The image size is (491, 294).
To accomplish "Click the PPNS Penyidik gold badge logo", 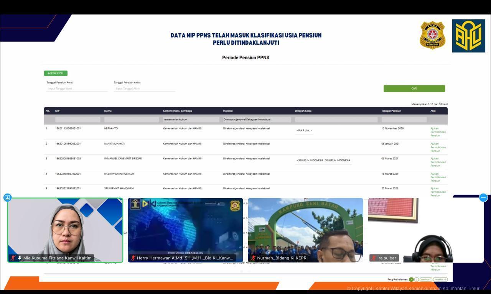I will pyautogui.click(x=432, y=35).
